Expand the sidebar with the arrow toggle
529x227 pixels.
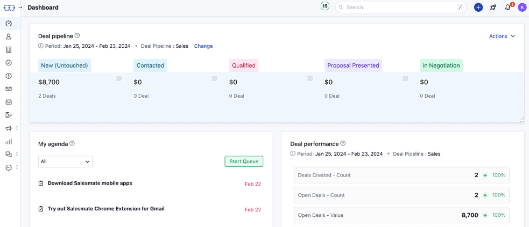(20, 8)
